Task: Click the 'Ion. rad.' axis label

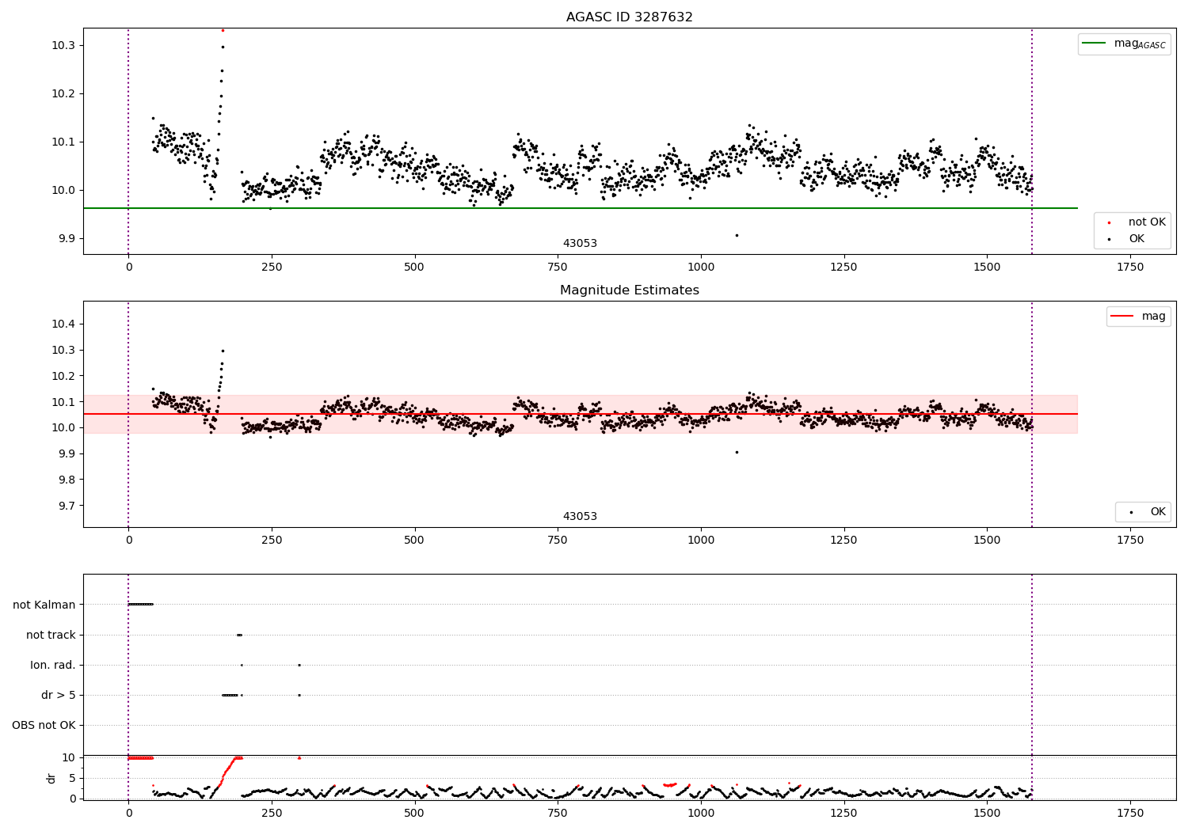Action: coord(53,665)
